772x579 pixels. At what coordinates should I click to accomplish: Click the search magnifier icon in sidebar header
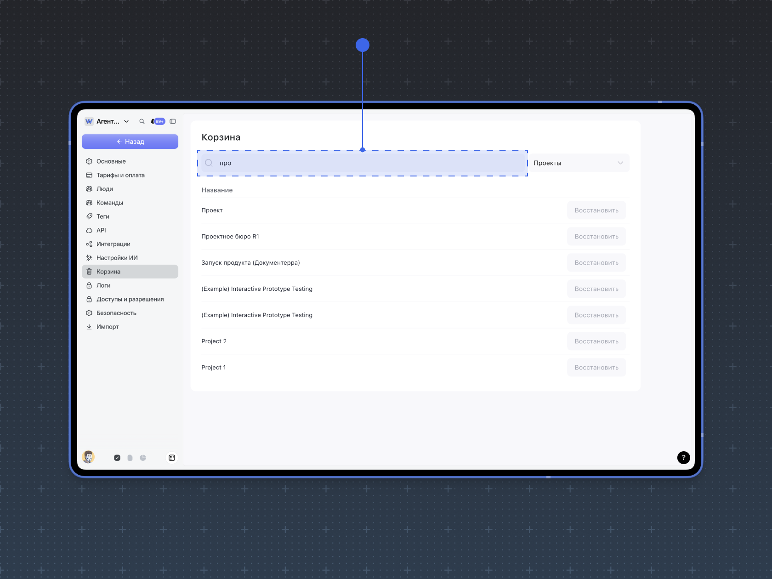tap(142, 122)
